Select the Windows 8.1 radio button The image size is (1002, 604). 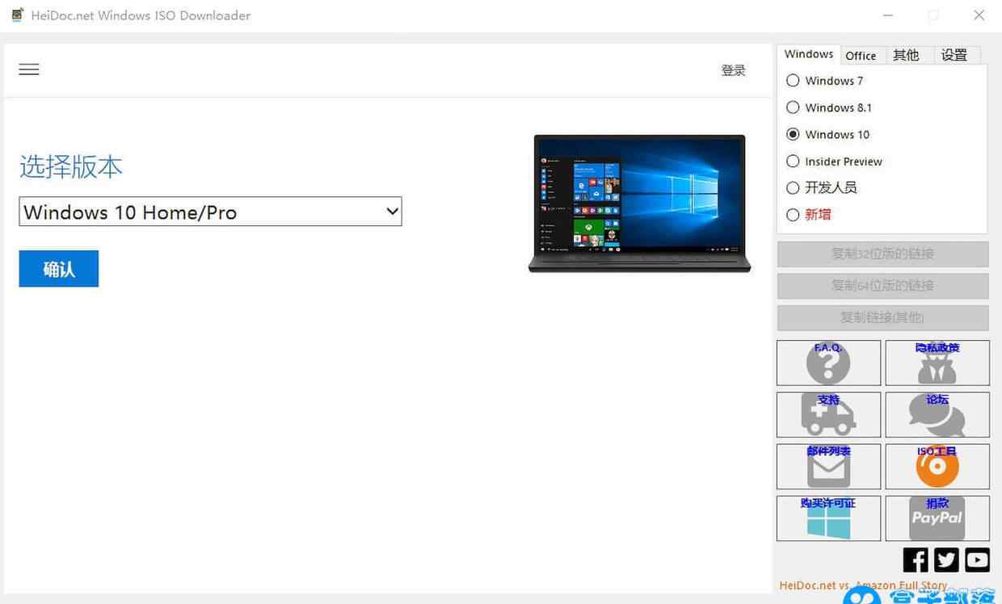coord(793,107)
